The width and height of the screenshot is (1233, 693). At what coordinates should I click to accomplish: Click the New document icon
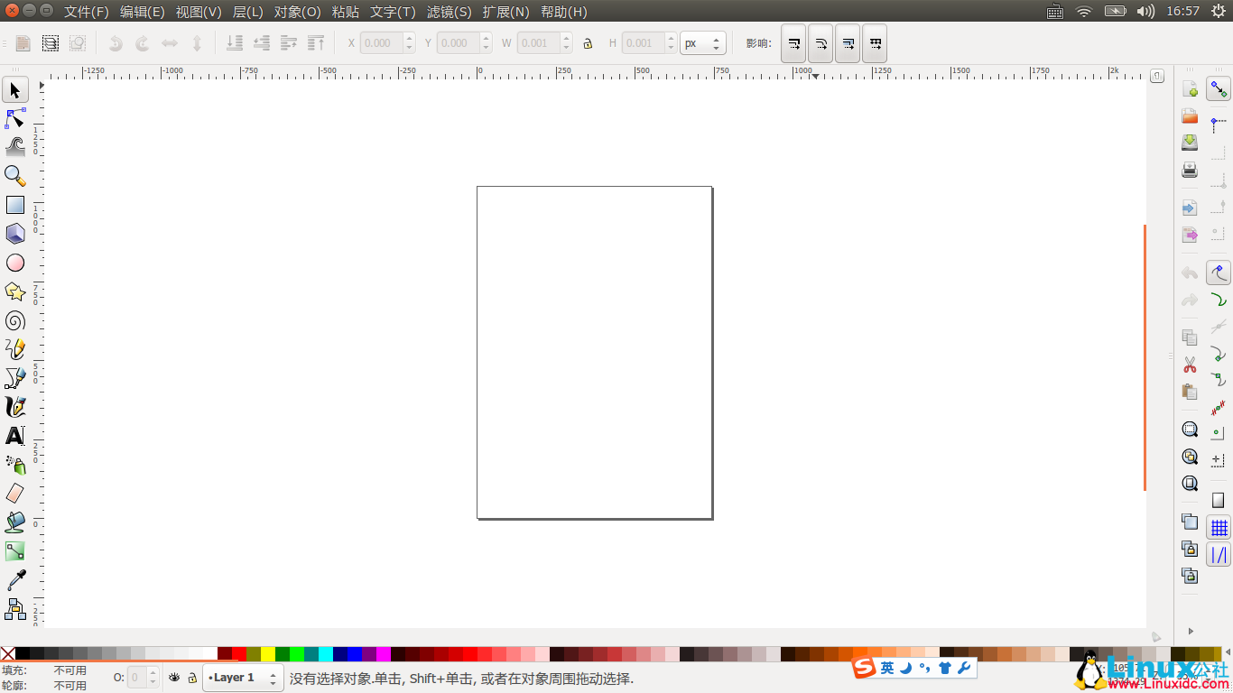pyautogui.click(x=1190, y=89)
